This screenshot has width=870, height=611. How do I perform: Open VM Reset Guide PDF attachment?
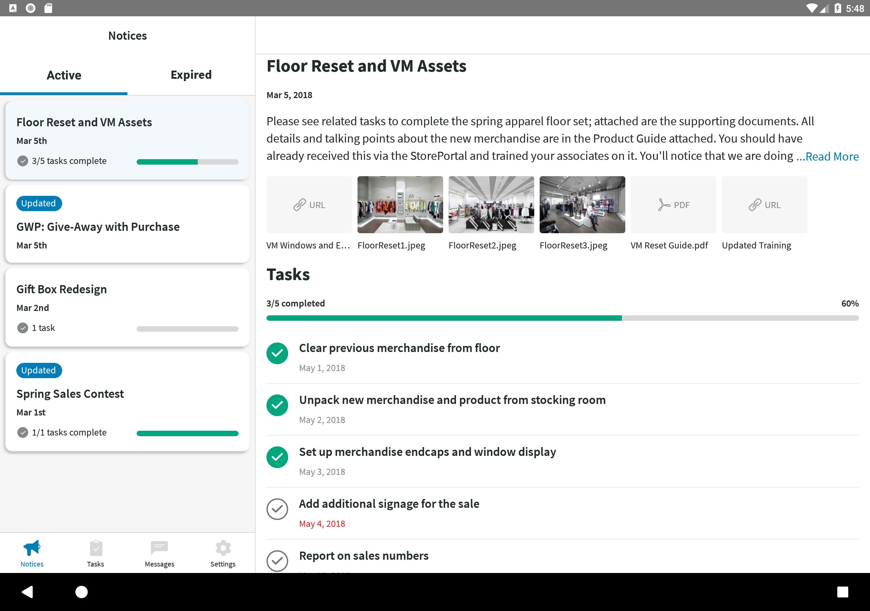pyautogui.click(x=673, y=205)
